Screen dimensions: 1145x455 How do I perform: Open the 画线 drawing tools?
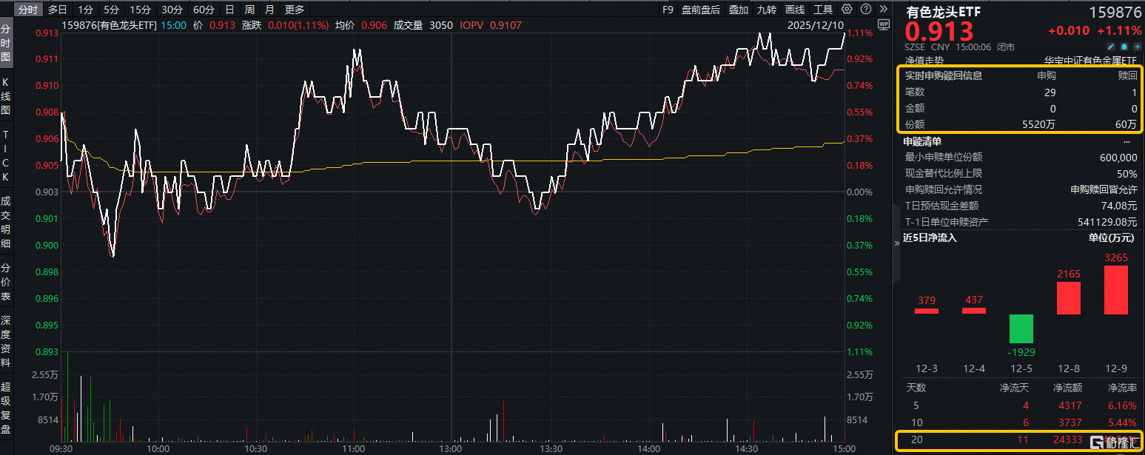click(794, 10)
